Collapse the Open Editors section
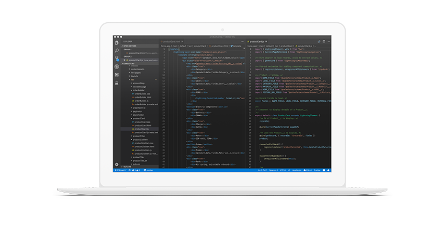This screenshot has width=446, height=232. point(139,46)
